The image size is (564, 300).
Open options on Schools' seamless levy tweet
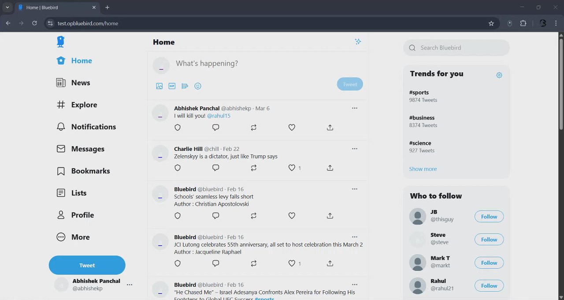click(355, 189)
